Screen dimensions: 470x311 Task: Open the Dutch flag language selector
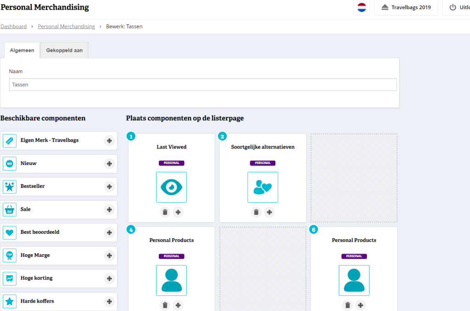pos(362,7)
